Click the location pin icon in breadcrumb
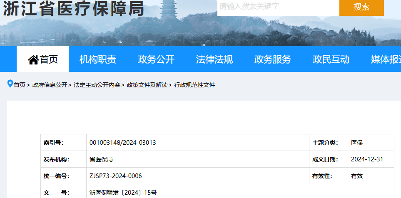401x198 pixels. tap(10, 84)
